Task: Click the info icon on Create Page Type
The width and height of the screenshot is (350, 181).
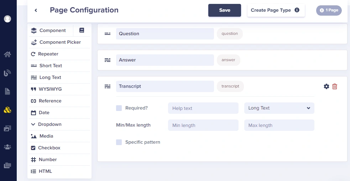Action: click(x=297, y=10)
